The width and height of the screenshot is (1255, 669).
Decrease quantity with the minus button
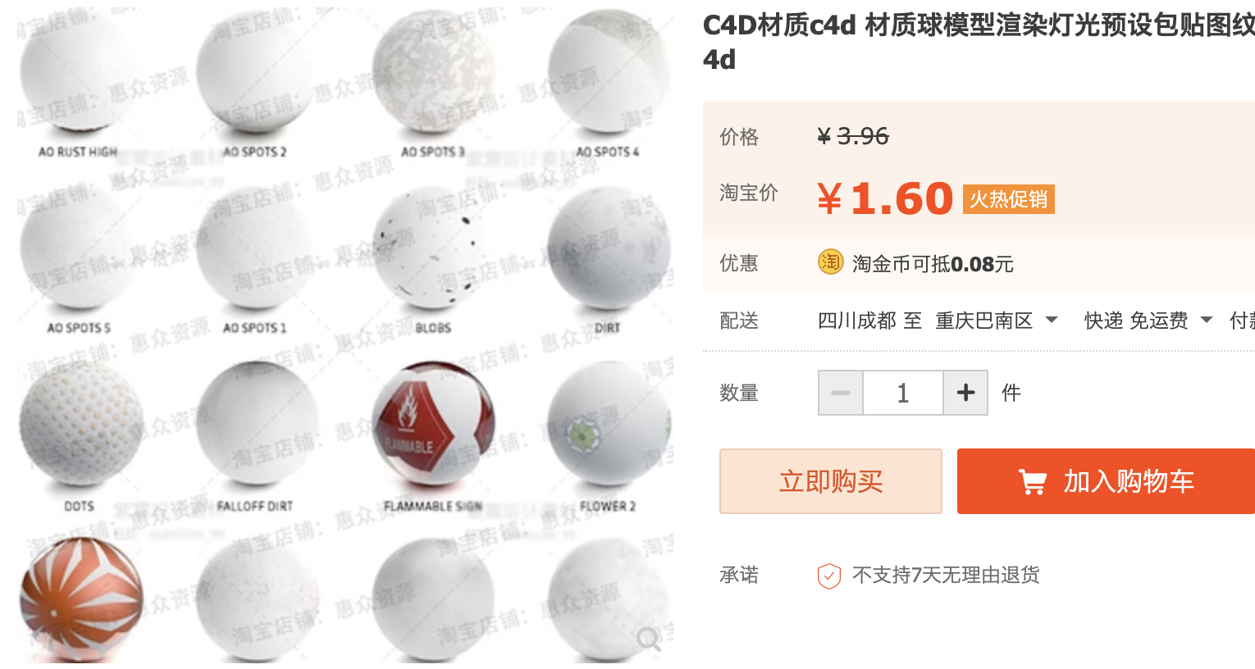click(841, 393)
